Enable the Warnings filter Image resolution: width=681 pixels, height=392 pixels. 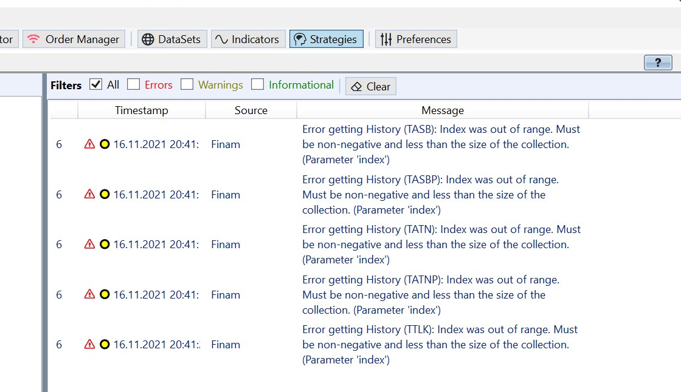pos(187,84)
